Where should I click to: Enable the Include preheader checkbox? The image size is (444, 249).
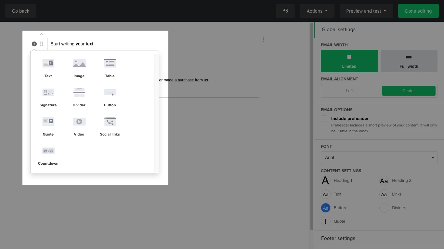[x=324, y=119]
